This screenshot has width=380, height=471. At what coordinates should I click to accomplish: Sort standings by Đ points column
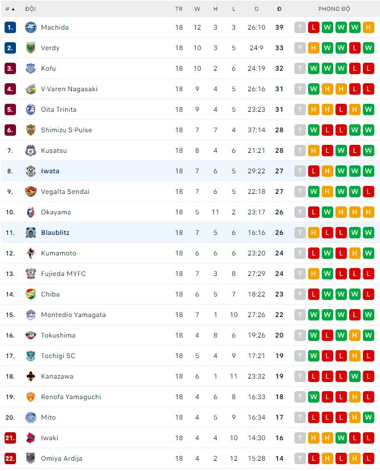pyautogui.click(x=279, y=9)
